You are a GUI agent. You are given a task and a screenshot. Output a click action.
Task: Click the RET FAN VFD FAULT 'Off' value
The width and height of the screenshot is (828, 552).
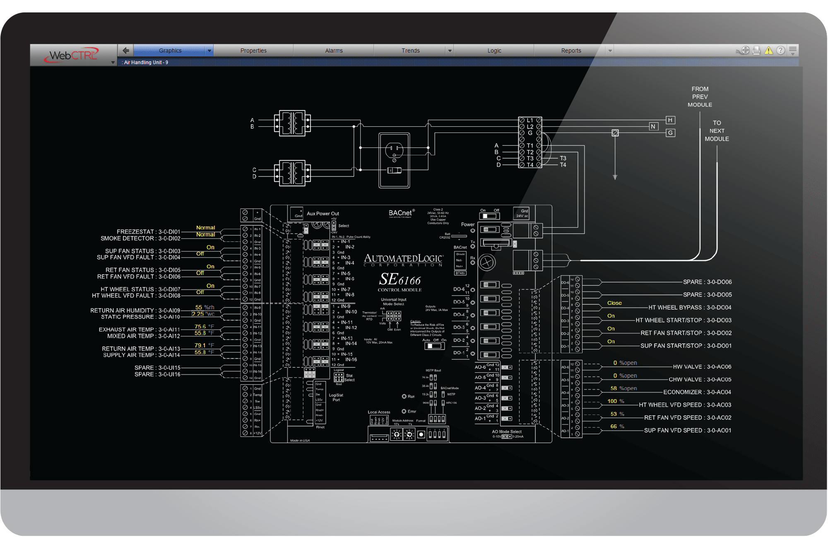(200, 273)
